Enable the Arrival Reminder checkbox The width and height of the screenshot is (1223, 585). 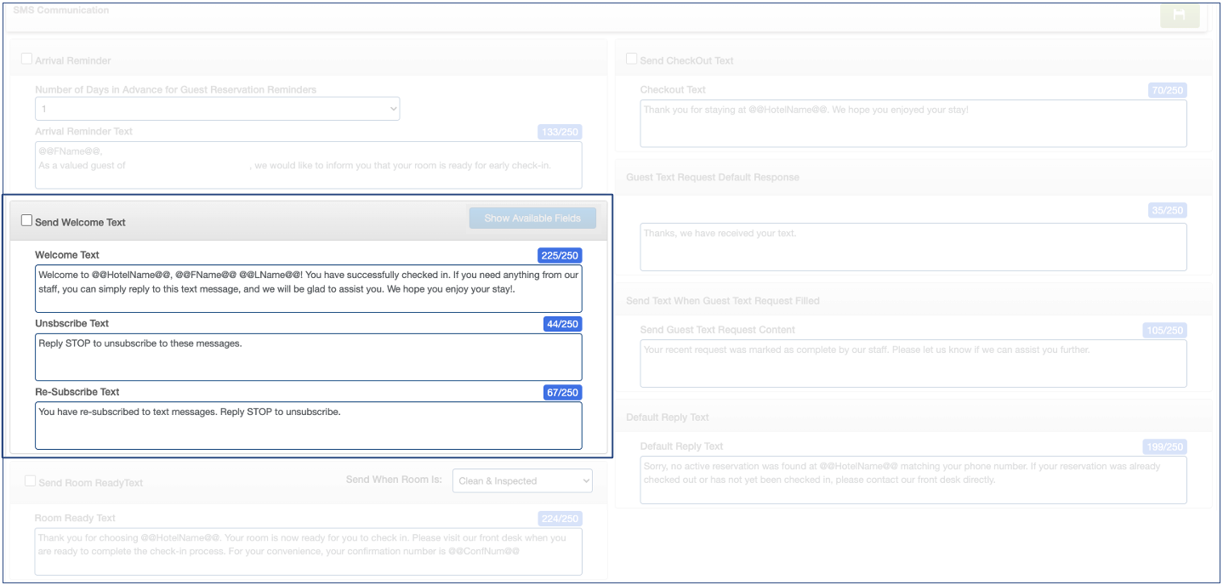point(27,60)
